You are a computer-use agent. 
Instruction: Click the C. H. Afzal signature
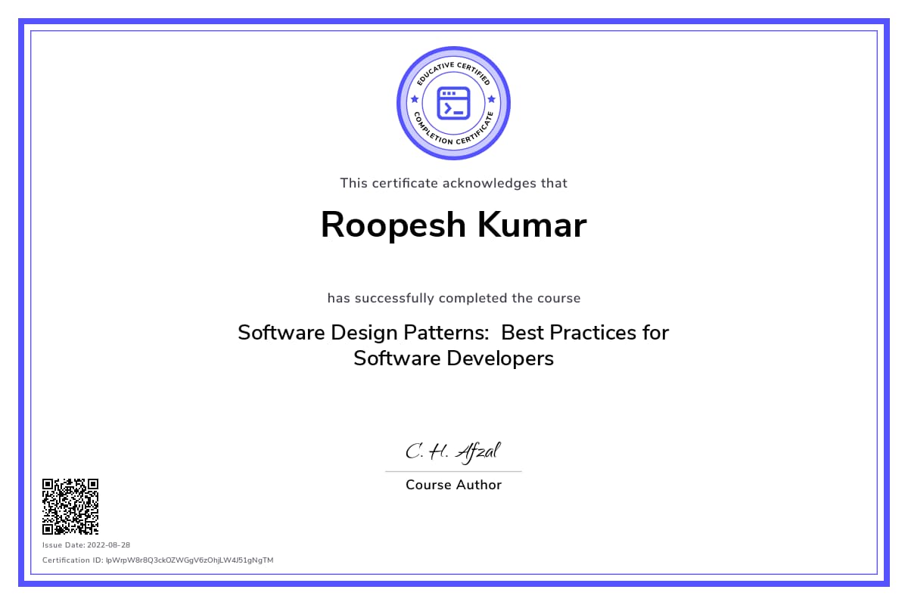[452, 451]
